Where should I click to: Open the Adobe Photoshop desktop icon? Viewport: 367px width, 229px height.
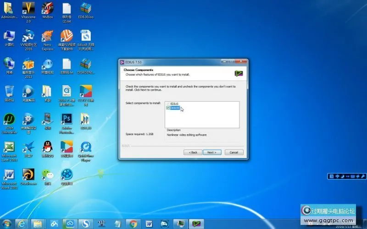tap(67, 120)
